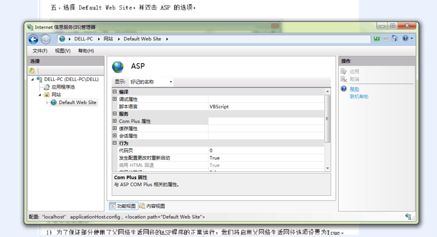Click Default Web Site breadcrumb segment
Viewport: 437px width, 237px height.
142,39
